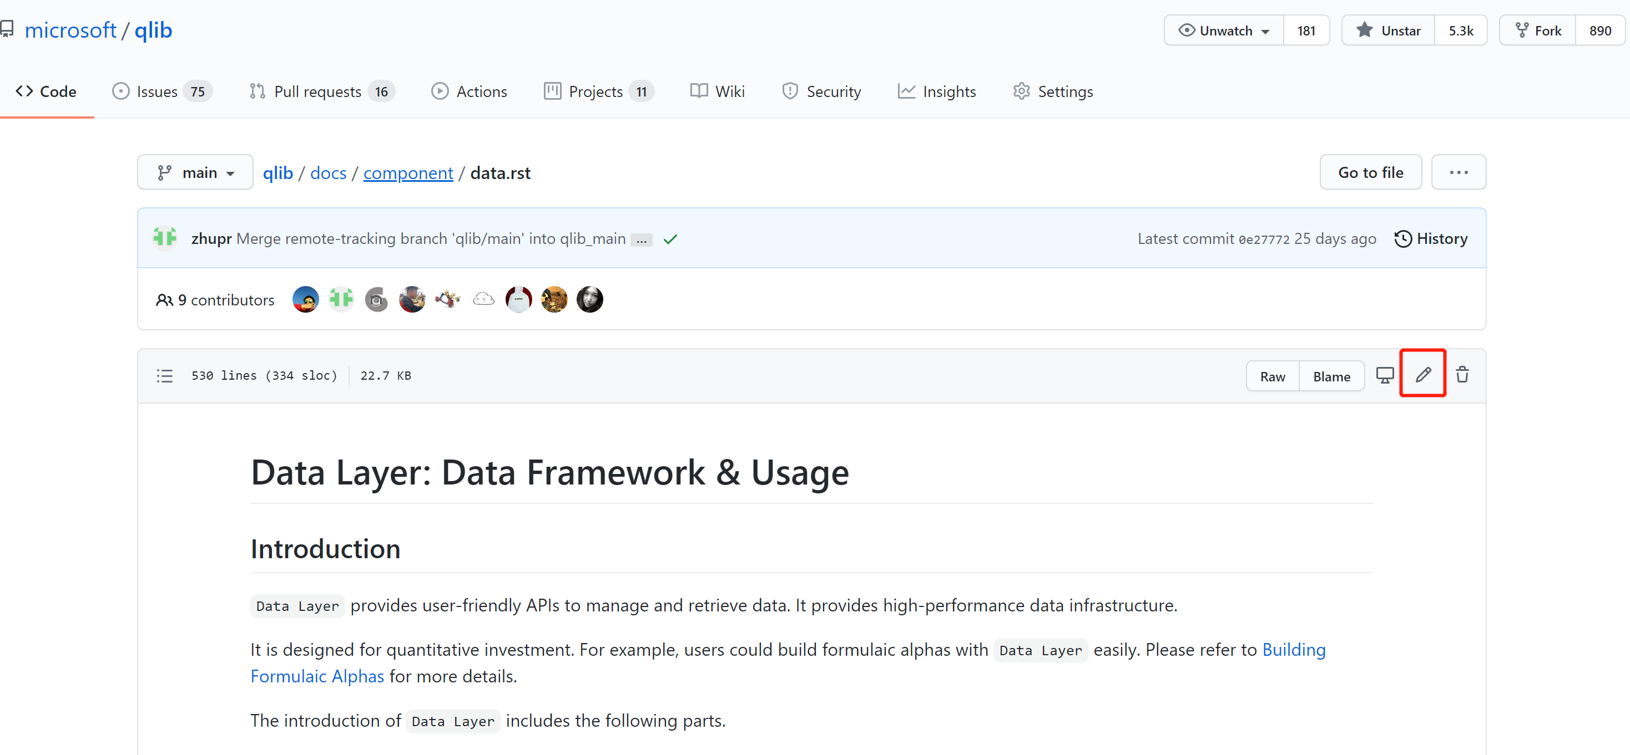Switch to the Issues tab
1630x755 pixels.
157,91
